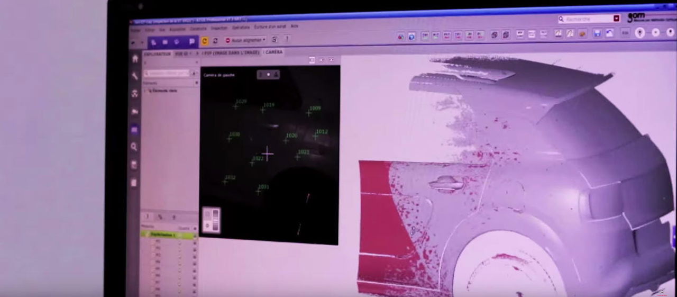Click the speech bubble comment icon
677x297 pixels.
click(191, 41)
